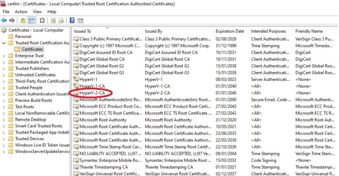This screenshot has width=339, height=176.
Task: Click folder icon next to Test Roots
Action: pyautogui.click(x=11, y=107)
